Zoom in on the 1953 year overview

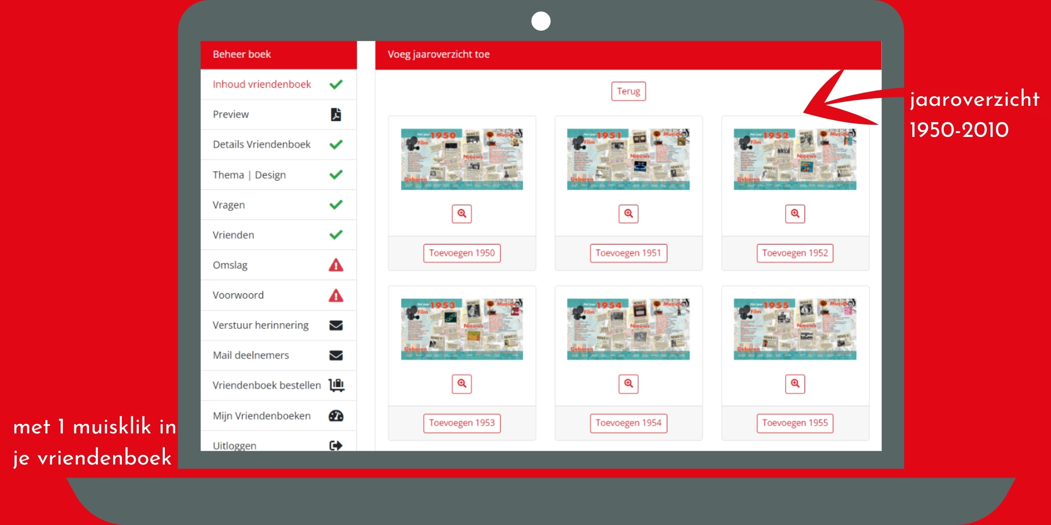tap(462, 384)
